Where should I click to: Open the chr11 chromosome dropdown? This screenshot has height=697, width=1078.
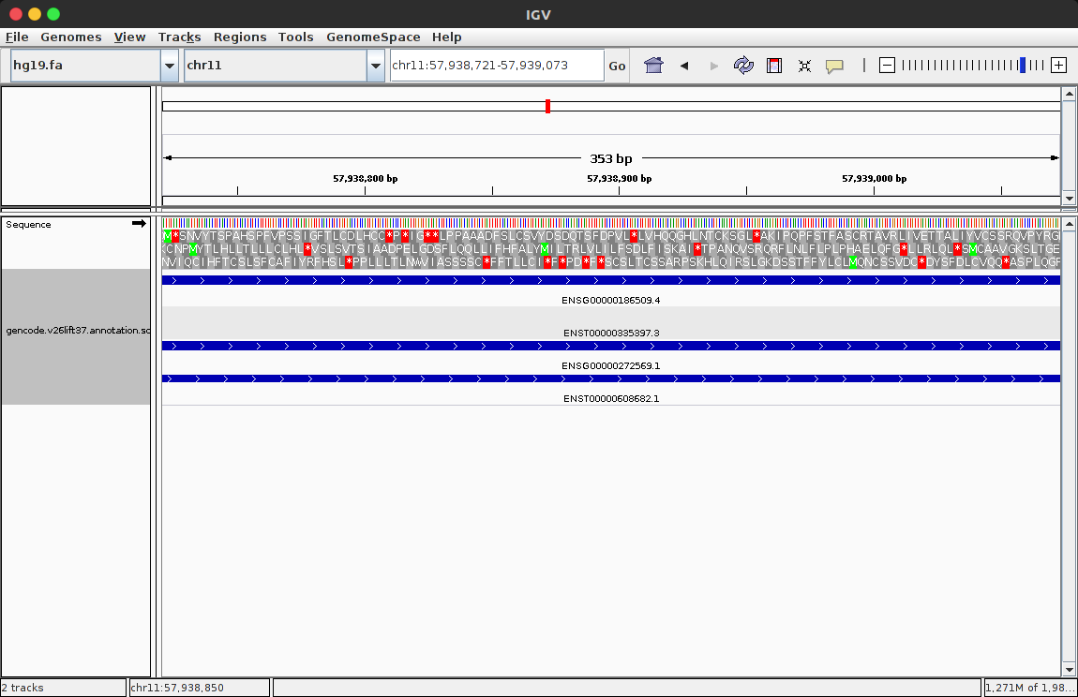click(376, 66)
